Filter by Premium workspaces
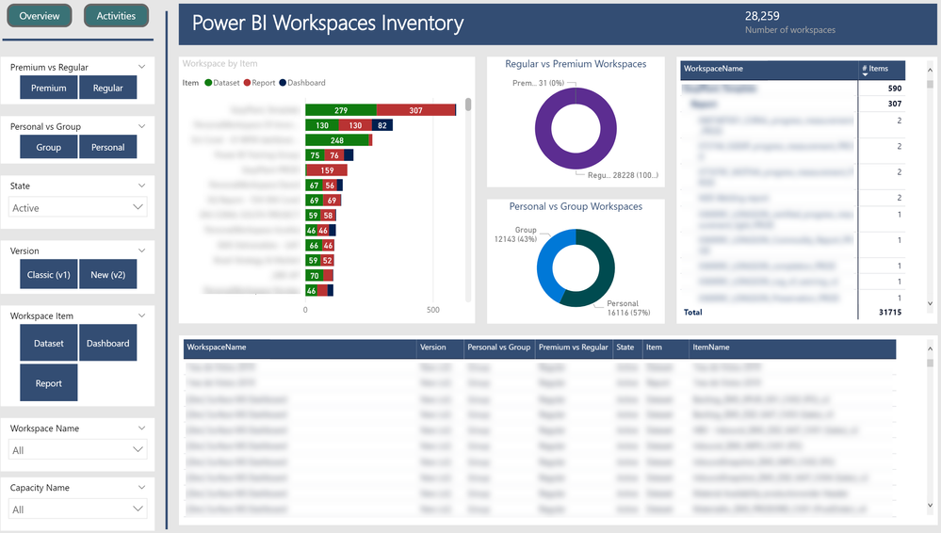The width and height of the screenshot is (941, 533). 49,88
